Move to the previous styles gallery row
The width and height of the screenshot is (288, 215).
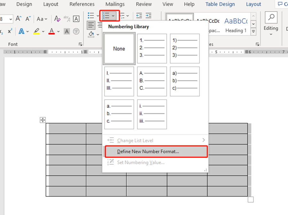[253, 16]
